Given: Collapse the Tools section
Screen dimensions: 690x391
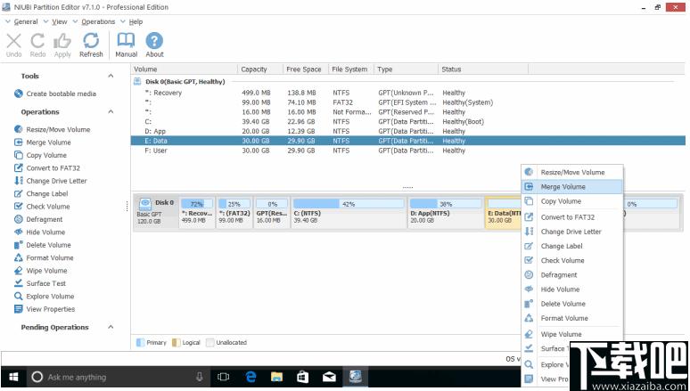Looking at the screenshot, I should point(111,76).
